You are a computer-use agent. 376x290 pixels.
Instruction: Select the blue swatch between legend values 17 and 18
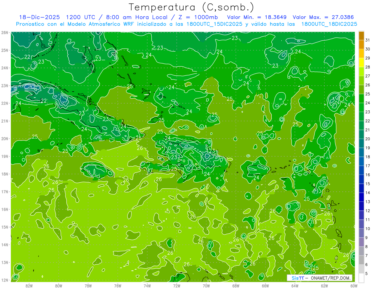[361, 161]
